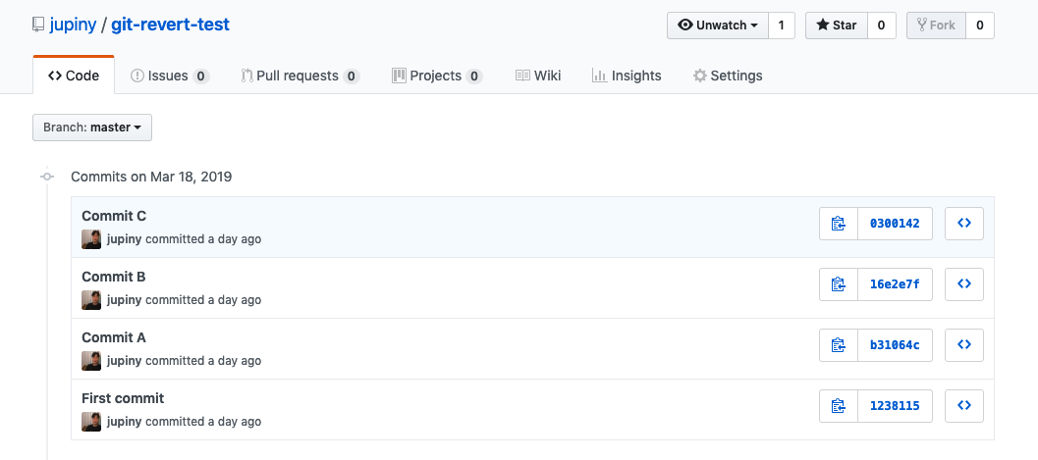Open the Unwatch dropdown
The width and height of the screenshot is (1038, 460).
pos(718,26)
